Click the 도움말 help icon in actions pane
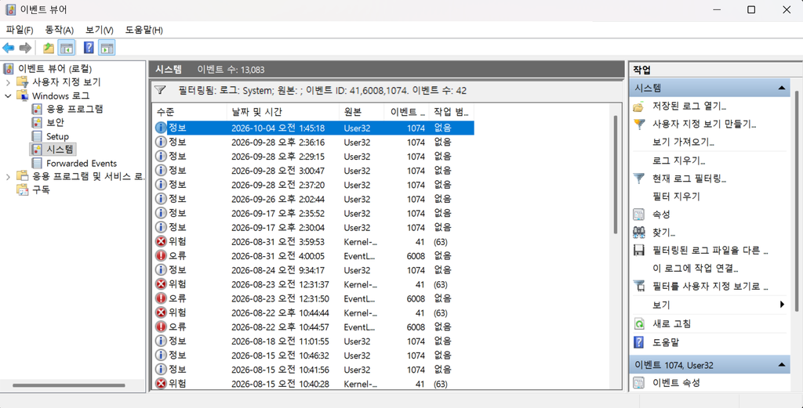803x408 pixels. tap(638, 342)
